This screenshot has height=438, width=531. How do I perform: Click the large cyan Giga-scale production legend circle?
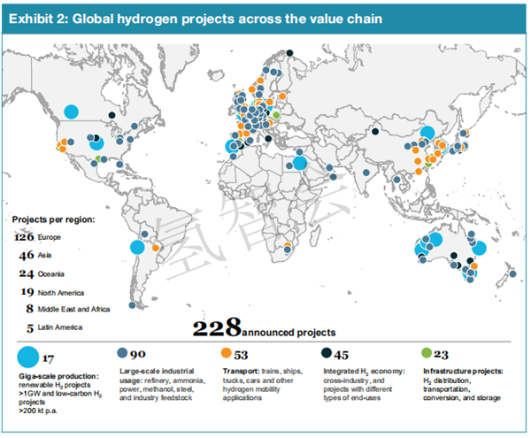pyautogui.click(x=29, y=358)
